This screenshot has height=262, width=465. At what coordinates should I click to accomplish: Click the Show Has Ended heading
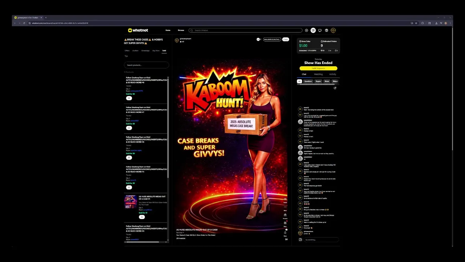tap(318, 63)
